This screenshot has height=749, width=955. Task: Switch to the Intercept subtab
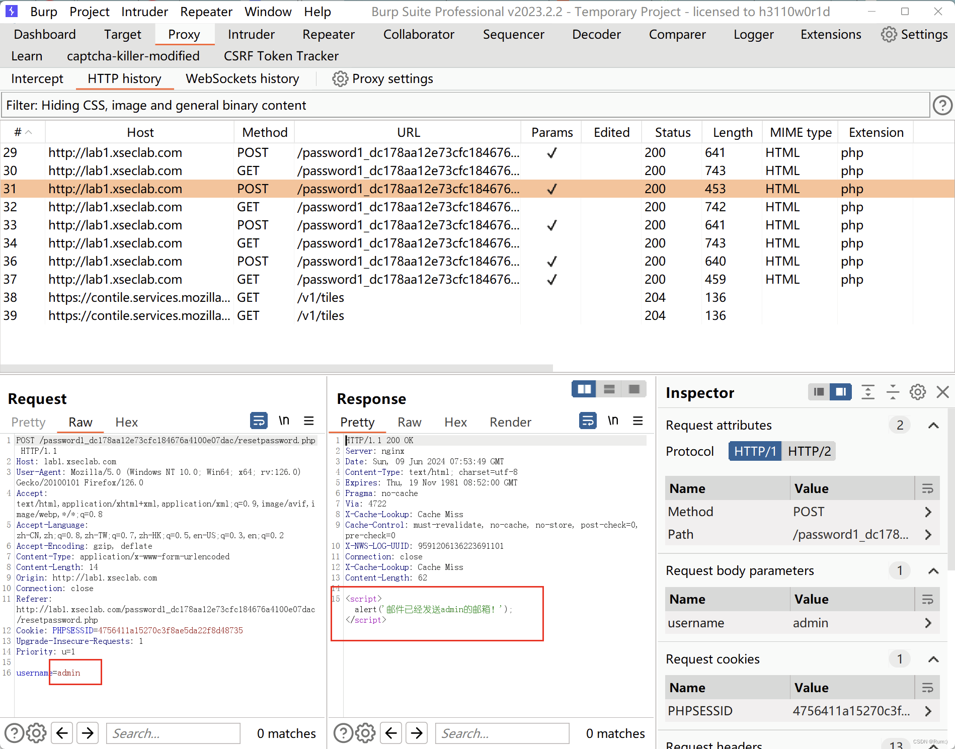(x=37, y=79)
